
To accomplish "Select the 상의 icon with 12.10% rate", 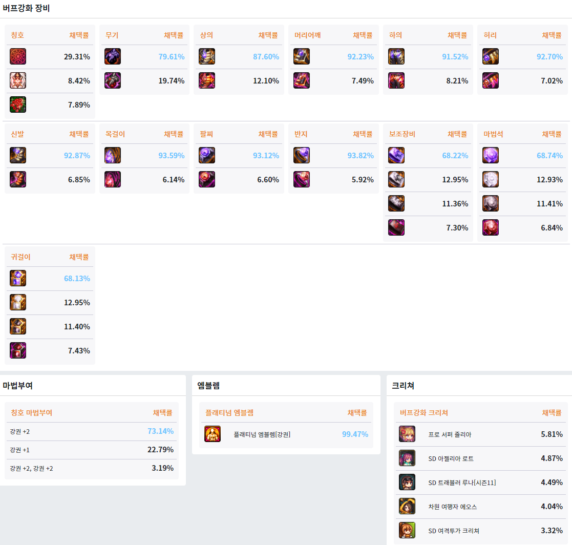I will tap(207, 80).
